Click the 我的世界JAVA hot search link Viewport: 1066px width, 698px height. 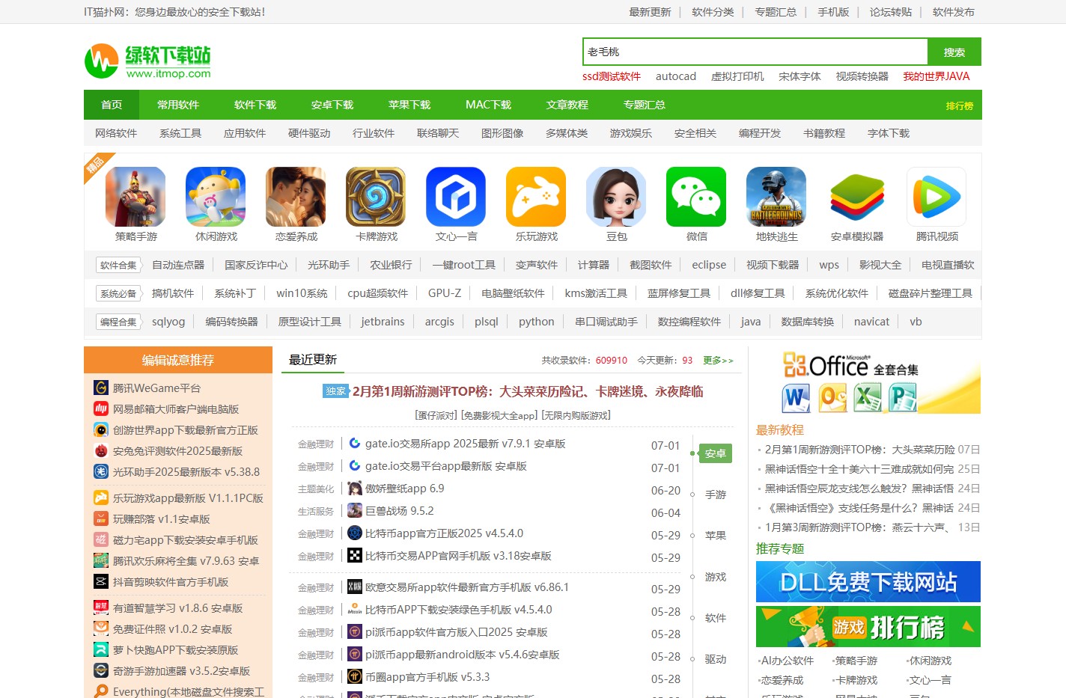(936, 76)
